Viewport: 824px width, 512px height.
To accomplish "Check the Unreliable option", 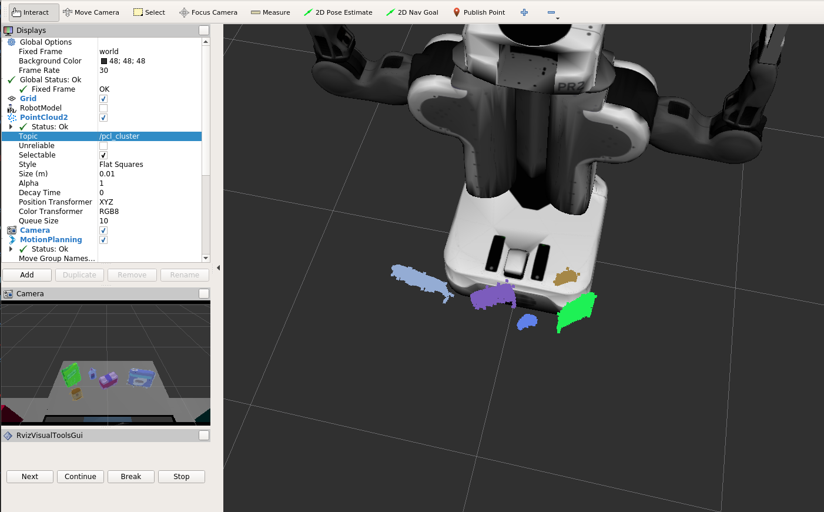I will [x=103, y=146].
